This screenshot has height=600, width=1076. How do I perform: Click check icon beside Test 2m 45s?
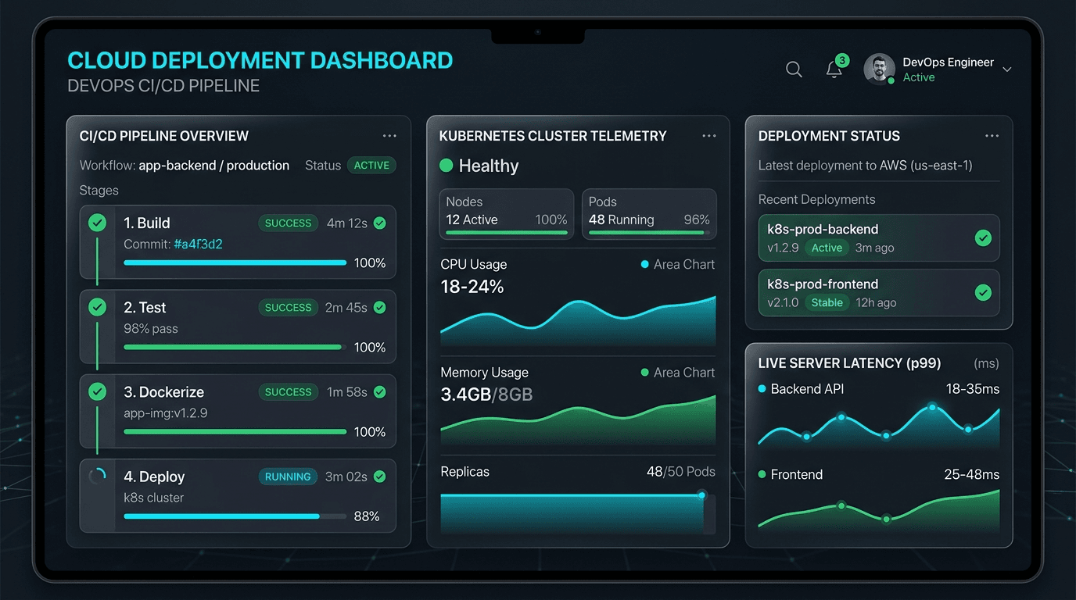pos(380,308)
